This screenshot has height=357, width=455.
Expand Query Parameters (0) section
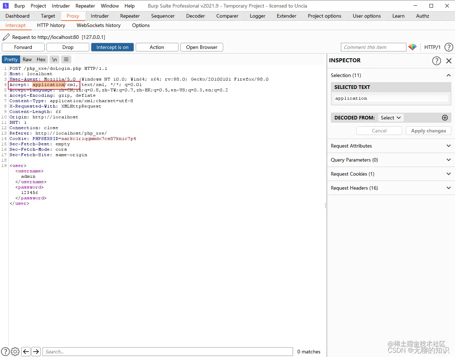click(391, 160)
